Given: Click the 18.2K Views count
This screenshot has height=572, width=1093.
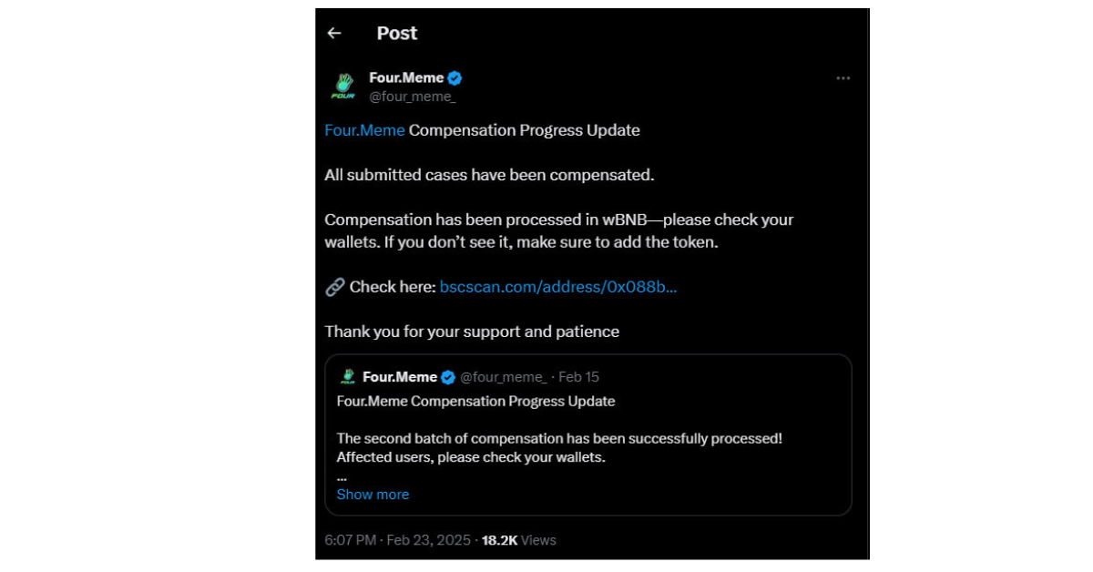Looking at the screenshot, I should [x=518, y=540].
